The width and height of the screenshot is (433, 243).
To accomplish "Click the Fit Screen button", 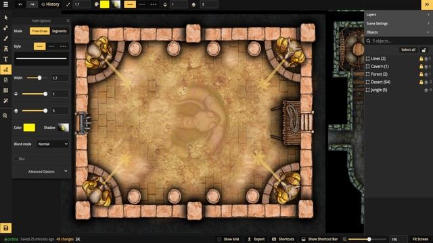I will point(420,239).
